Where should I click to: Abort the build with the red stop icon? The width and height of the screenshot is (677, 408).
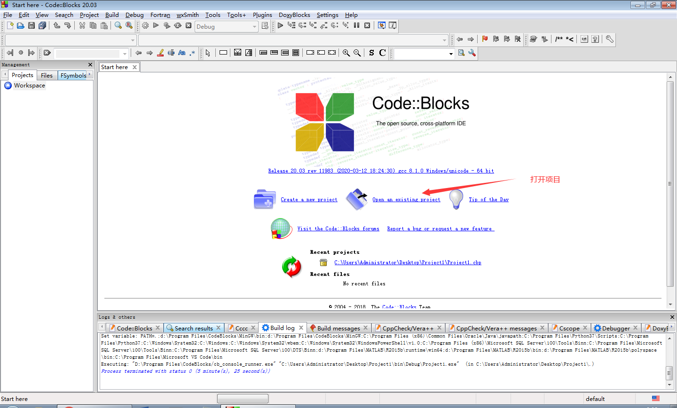pyautogui.click(x=189, y=26)
